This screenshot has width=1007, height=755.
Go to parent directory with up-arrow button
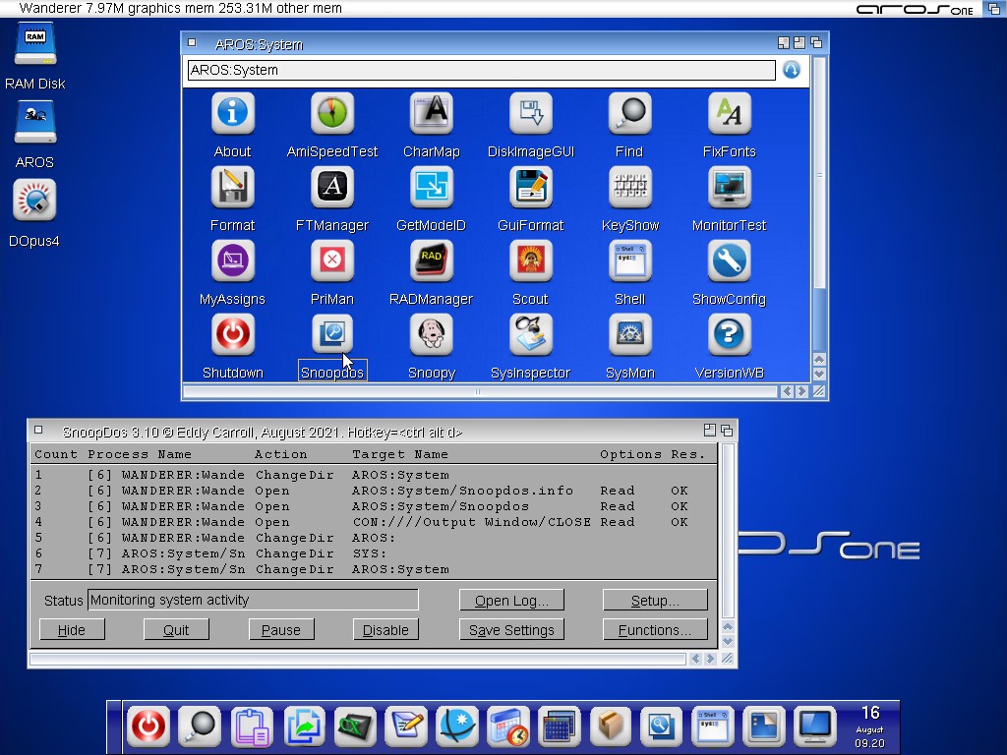coord(792,70)
